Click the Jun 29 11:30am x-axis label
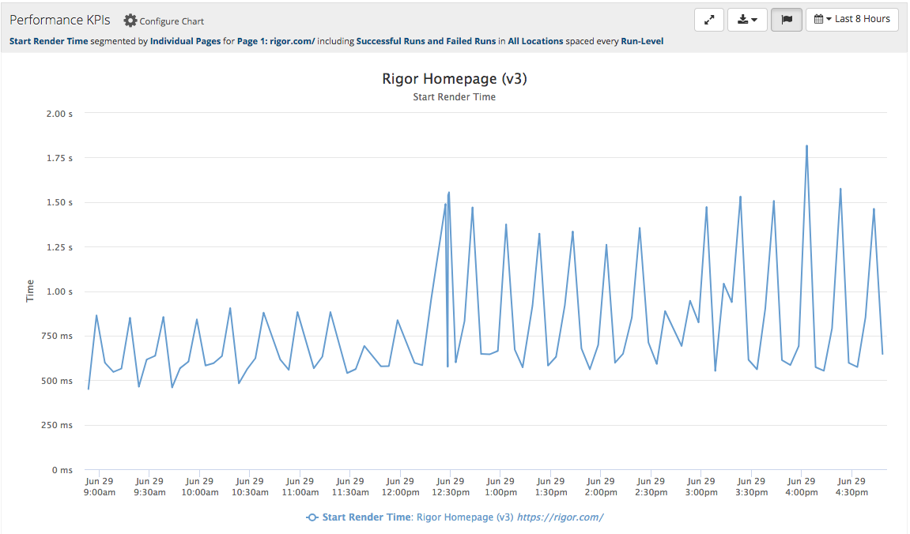This screenshot has height=534, width=910. pos(350,487)
